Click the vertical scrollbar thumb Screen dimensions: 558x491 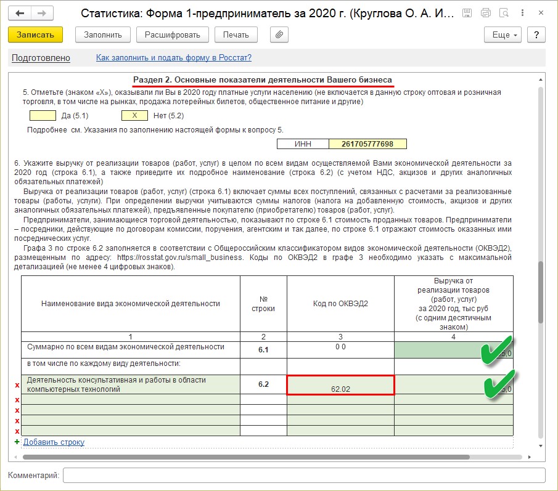pos(541,292)
